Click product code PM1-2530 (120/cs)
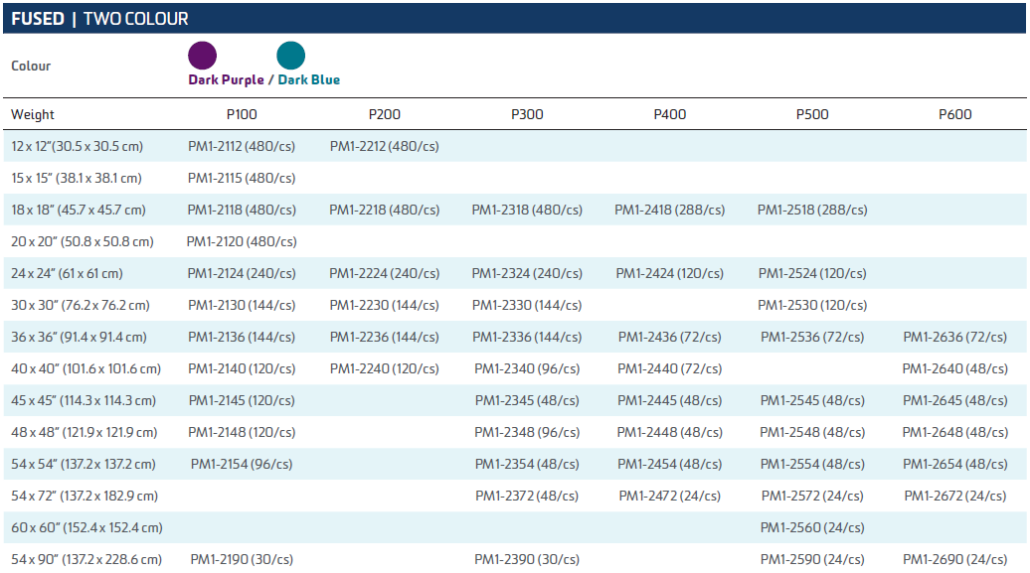The height and width of the screenshot is (573, 1030). [x=811, y=305]
